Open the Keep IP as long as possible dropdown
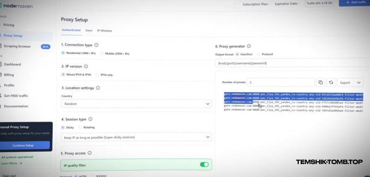This screenshot has width=370, height=177. click(136, 137)
